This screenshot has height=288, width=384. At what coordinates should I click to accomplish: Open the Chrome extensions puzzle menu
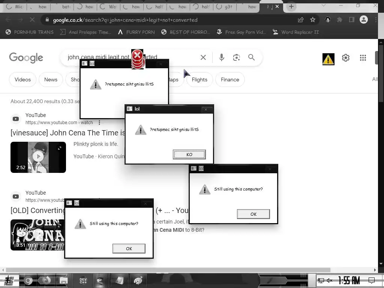(x=340, y=20)
